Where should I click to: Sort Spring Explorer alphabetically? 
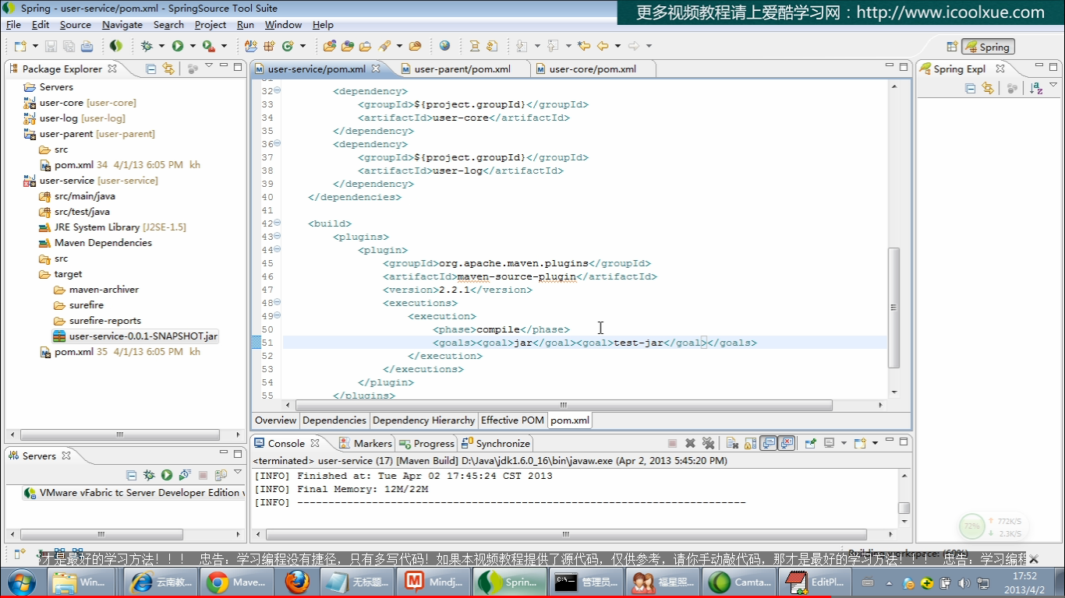(x=1036, y=88)
